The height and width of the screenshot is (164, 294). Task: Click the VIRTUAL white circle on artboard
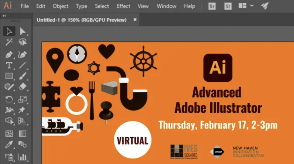pyautogui.click(x=133, y=140)
